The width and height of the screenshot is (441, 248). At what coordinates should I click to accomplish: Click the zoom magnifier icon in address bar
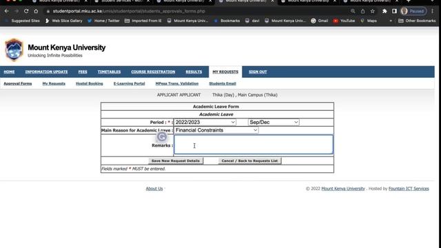pyautogui.click(x=353, y=11)
